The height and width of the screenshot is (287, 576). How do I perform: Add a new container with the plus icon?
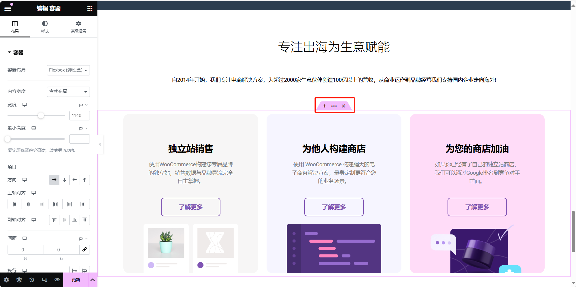coord(324,106)
